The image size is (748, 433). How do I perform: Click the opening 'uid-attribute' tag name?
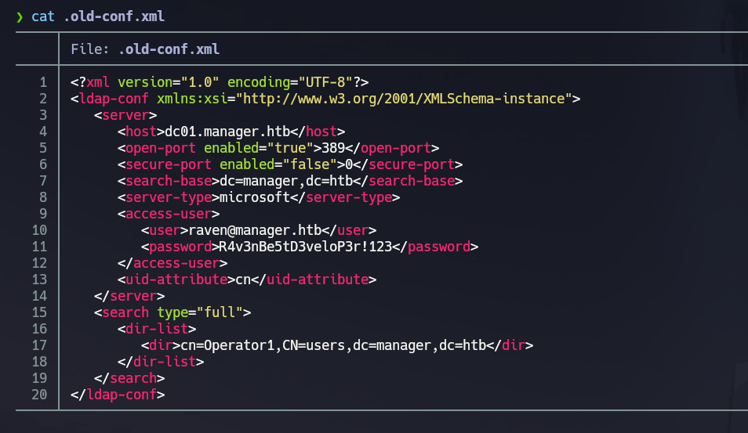click(176, 280)
